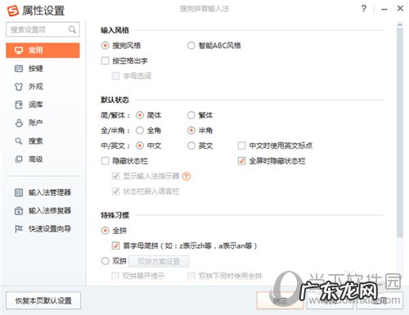Enable 中文时使用英文标点 checkbox
Image resolution: width=409 pixels, height=315 pixels.
click(x=241, y=146)
